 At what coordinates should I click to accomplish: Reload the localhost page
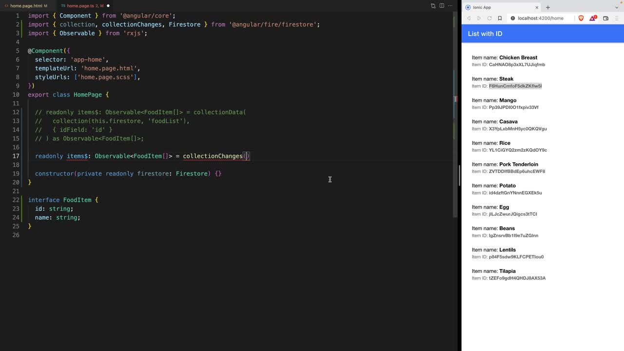pyautogui.click(x=489, y=18)
